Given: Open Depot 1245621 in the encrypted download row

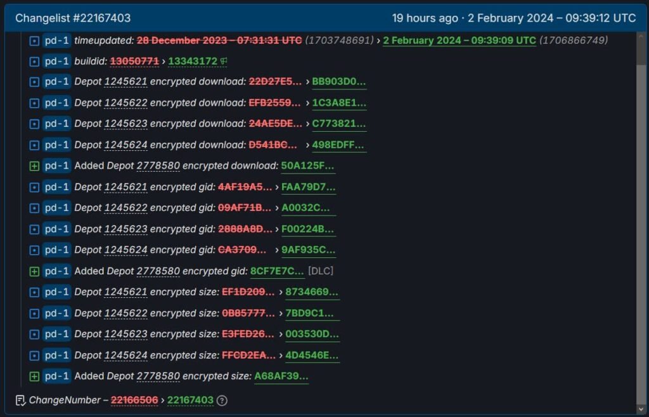Looking at the screenshot, I should tap(125, 82).
